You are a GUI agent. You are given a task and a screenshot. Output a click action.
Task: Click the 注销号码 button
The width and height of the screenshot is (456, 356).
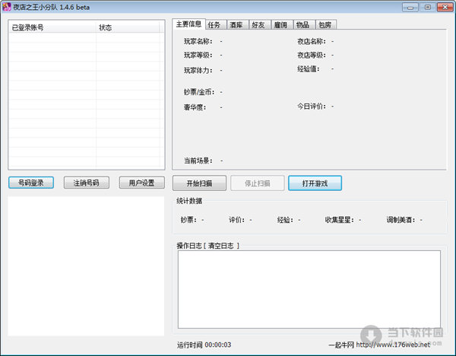(x=87, y=183)
